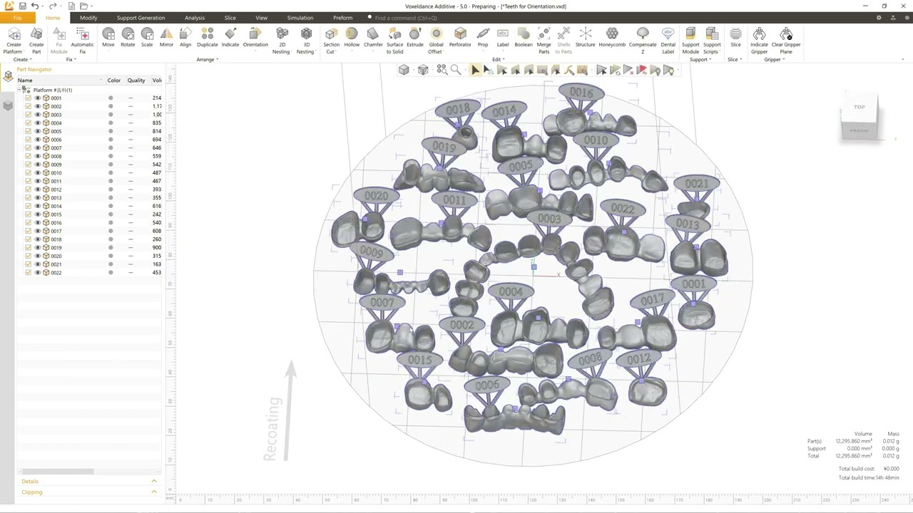Click the Slice ribbon button
Image resolution: width=913 pixels, height=513 pixels.
click(x=735, y=38)
